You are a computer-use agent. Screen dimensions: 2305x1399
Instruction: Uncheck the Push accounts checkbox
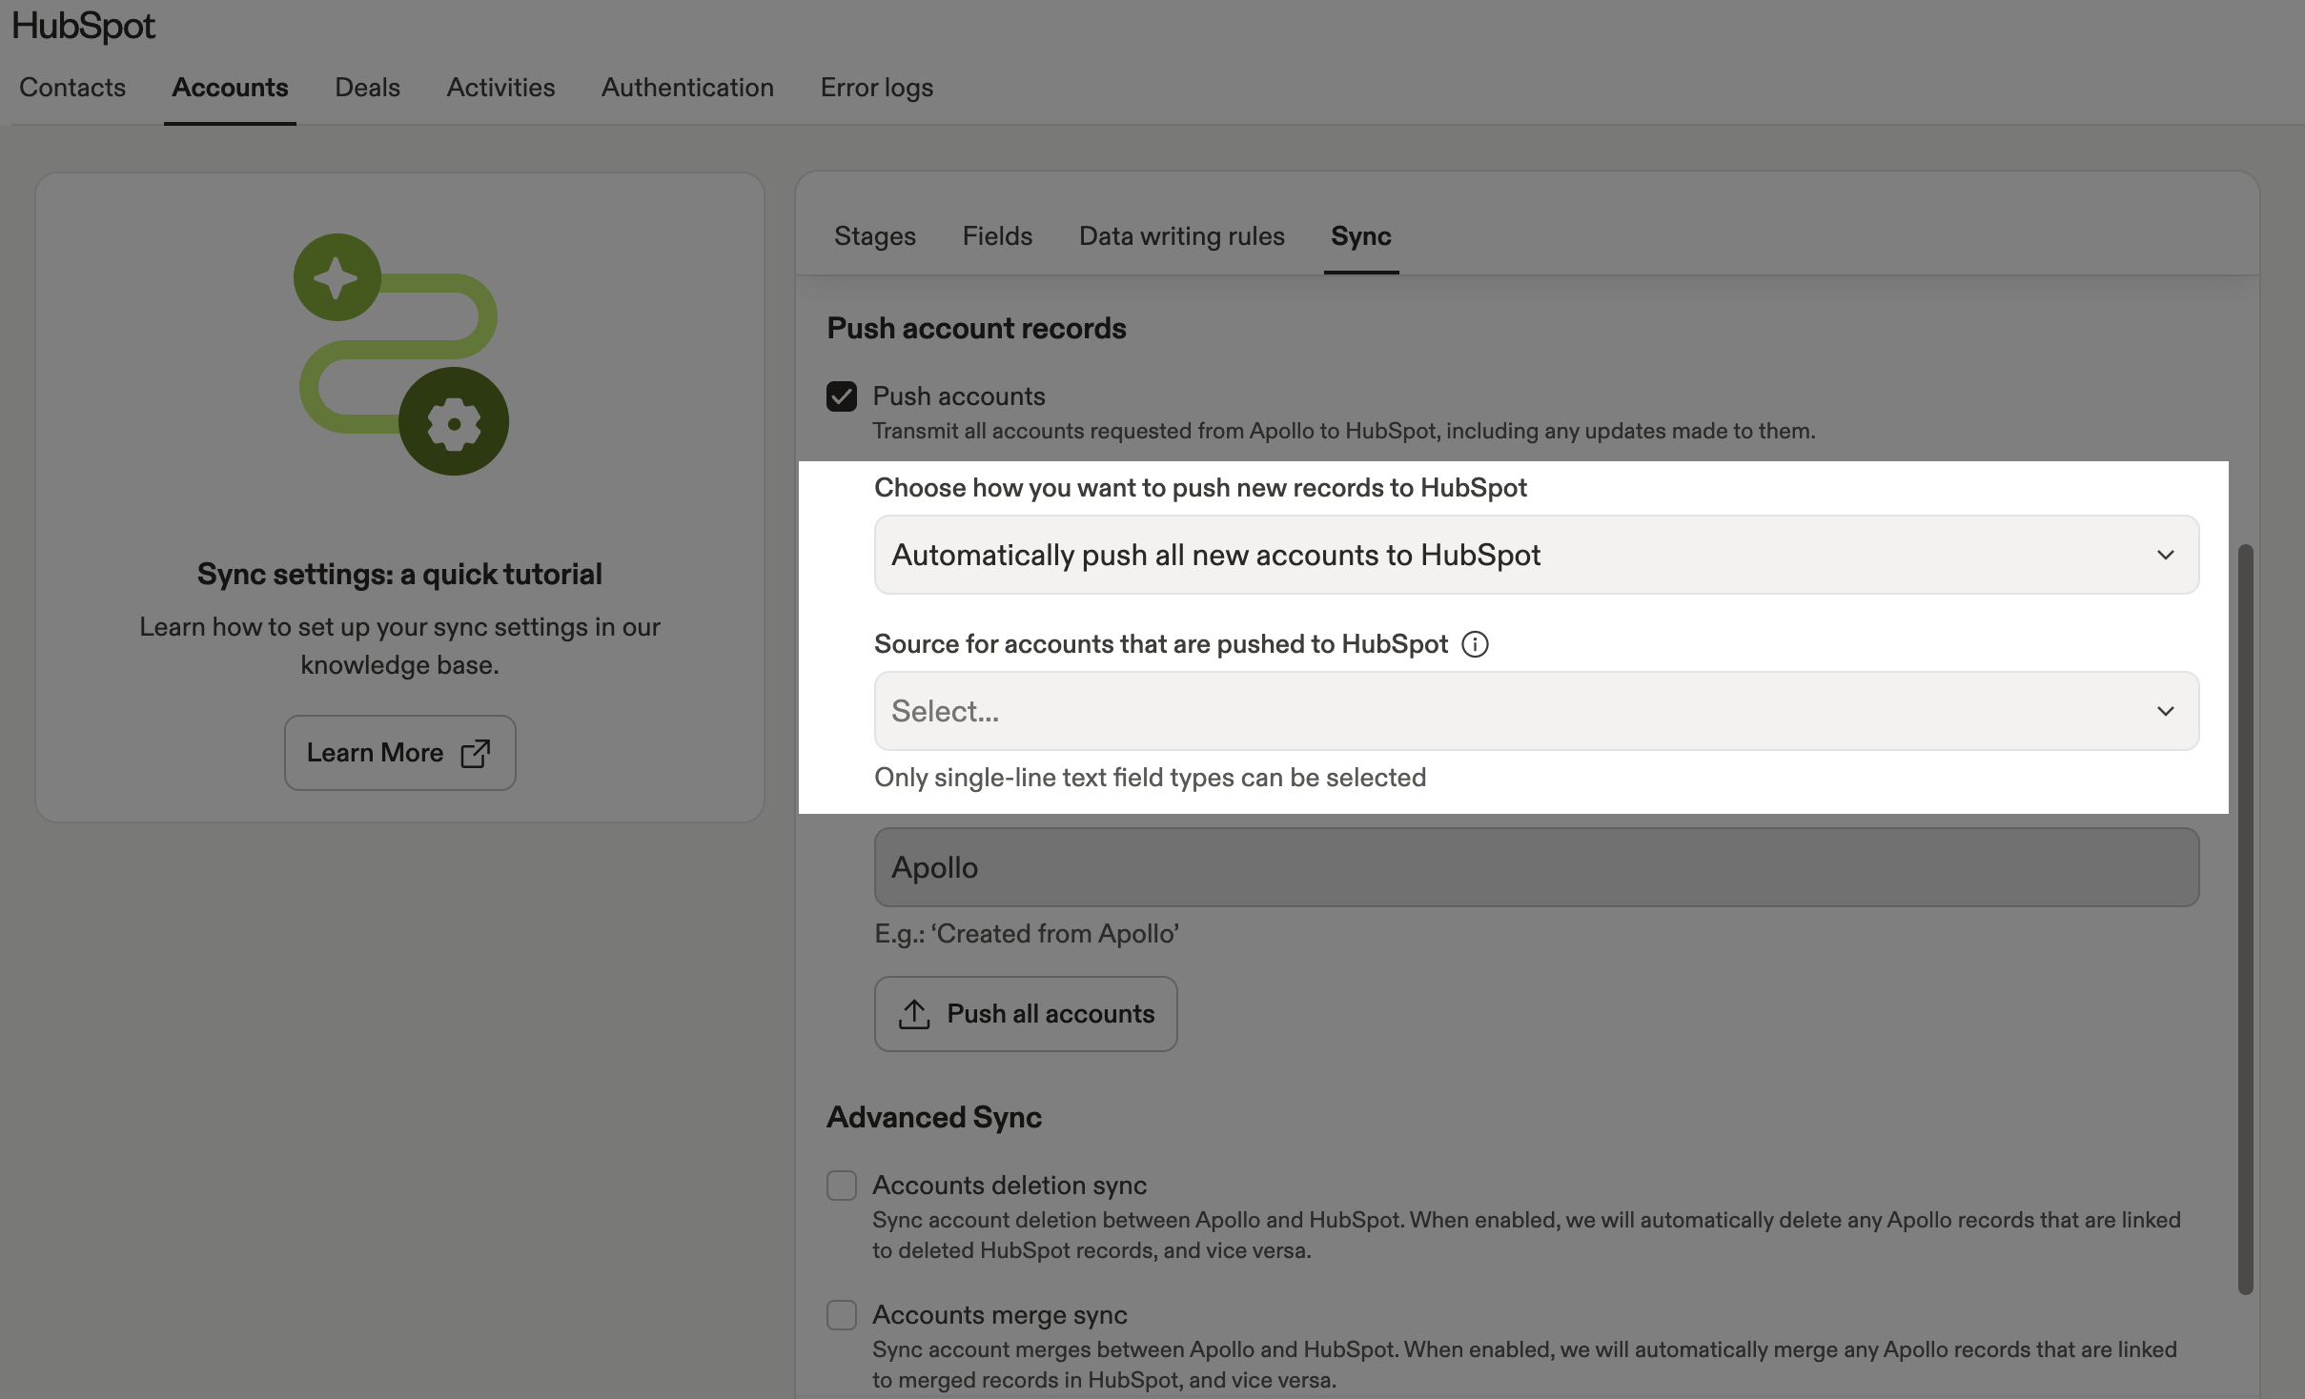[842, 395]
